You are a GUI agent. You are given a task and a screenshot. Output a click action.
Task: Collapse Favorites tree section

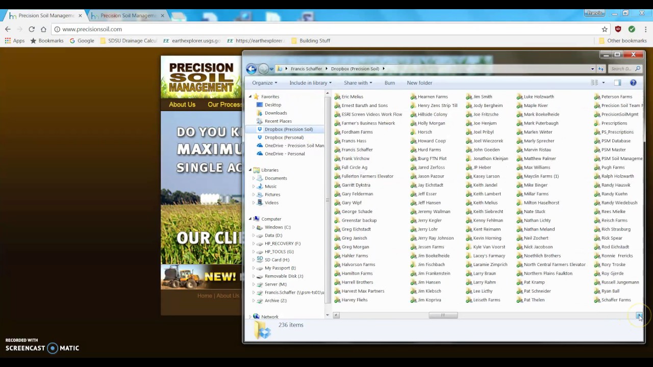tap(250, 97)
